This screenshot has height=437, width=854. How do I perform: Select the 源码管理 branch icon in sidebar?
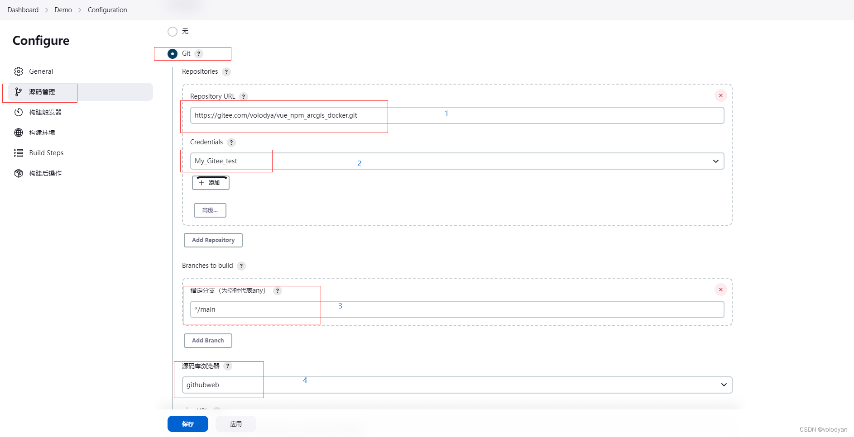coord(19,92)
